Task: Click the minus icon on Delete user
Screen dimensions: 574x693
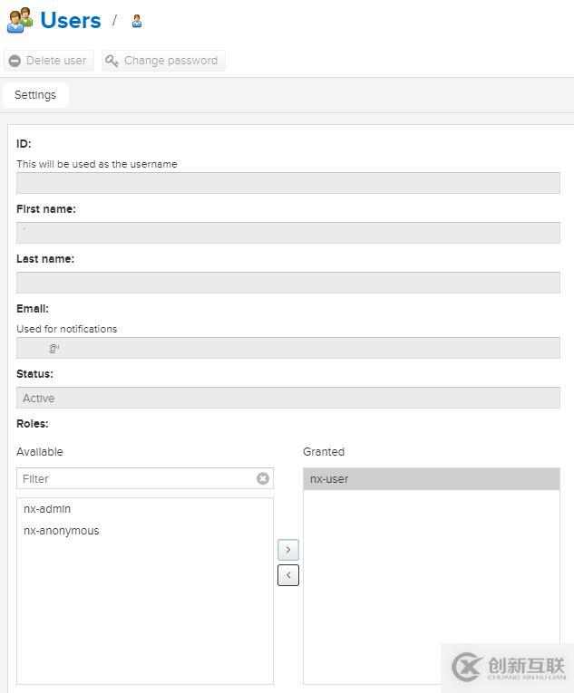Action: [15, 61]
